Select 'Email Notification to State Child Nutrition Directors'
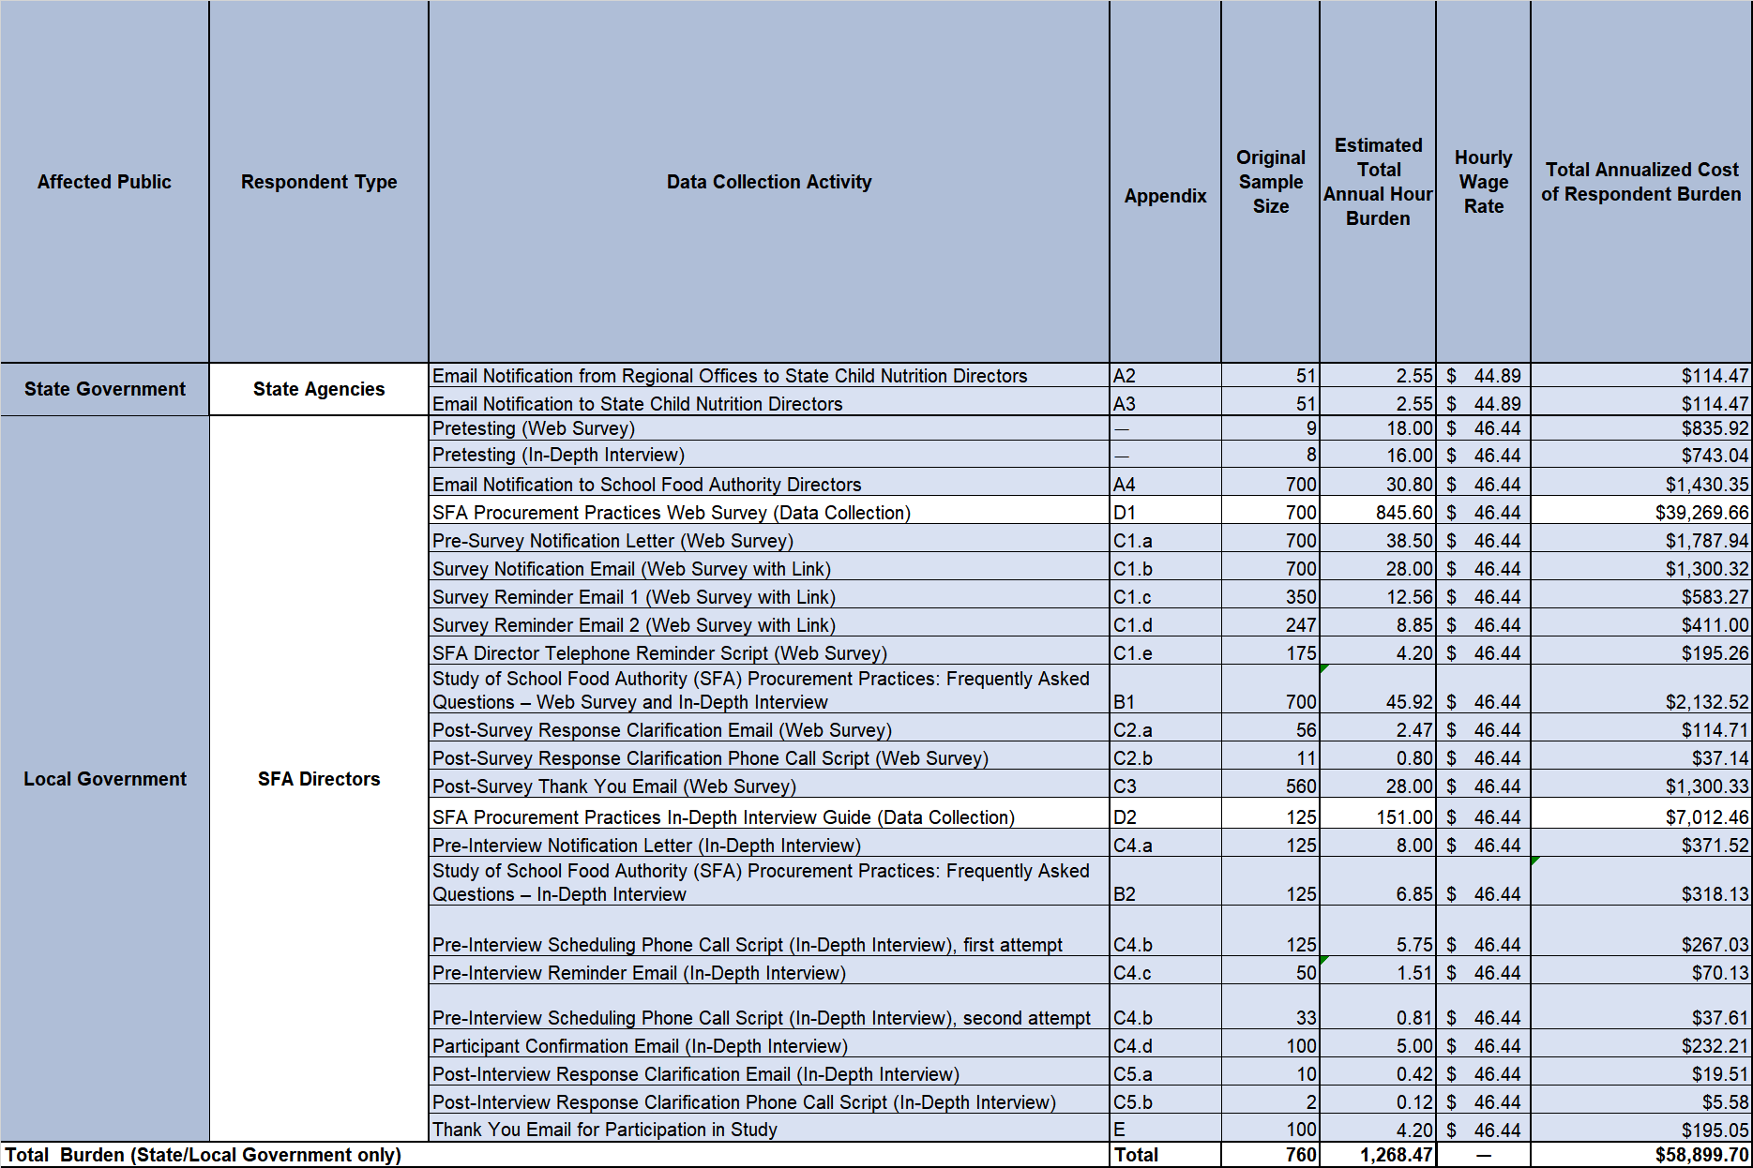 [768, 403]
